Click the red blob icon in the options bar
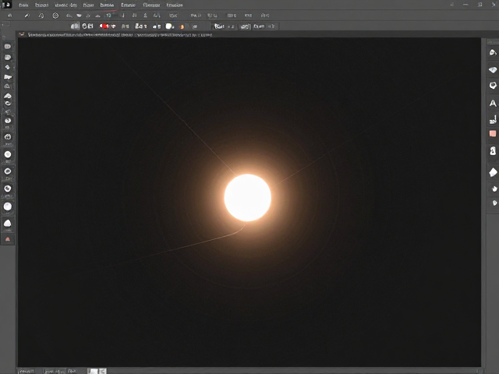Image resolution: width=499 pixels, height=374 pixels. 104,26
